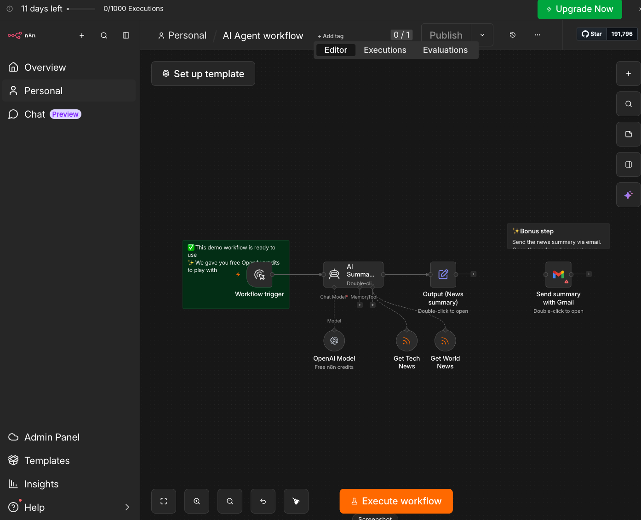The image size is (641, 520).
Task: Switch to the Executions tab
Action: (385, 50)
